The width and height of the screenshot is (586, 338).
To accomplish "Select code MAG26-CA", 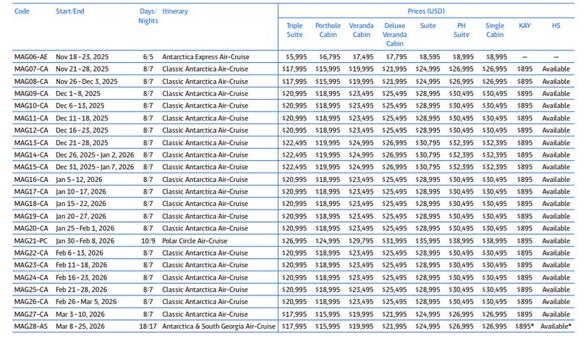I will pos(31,301).
